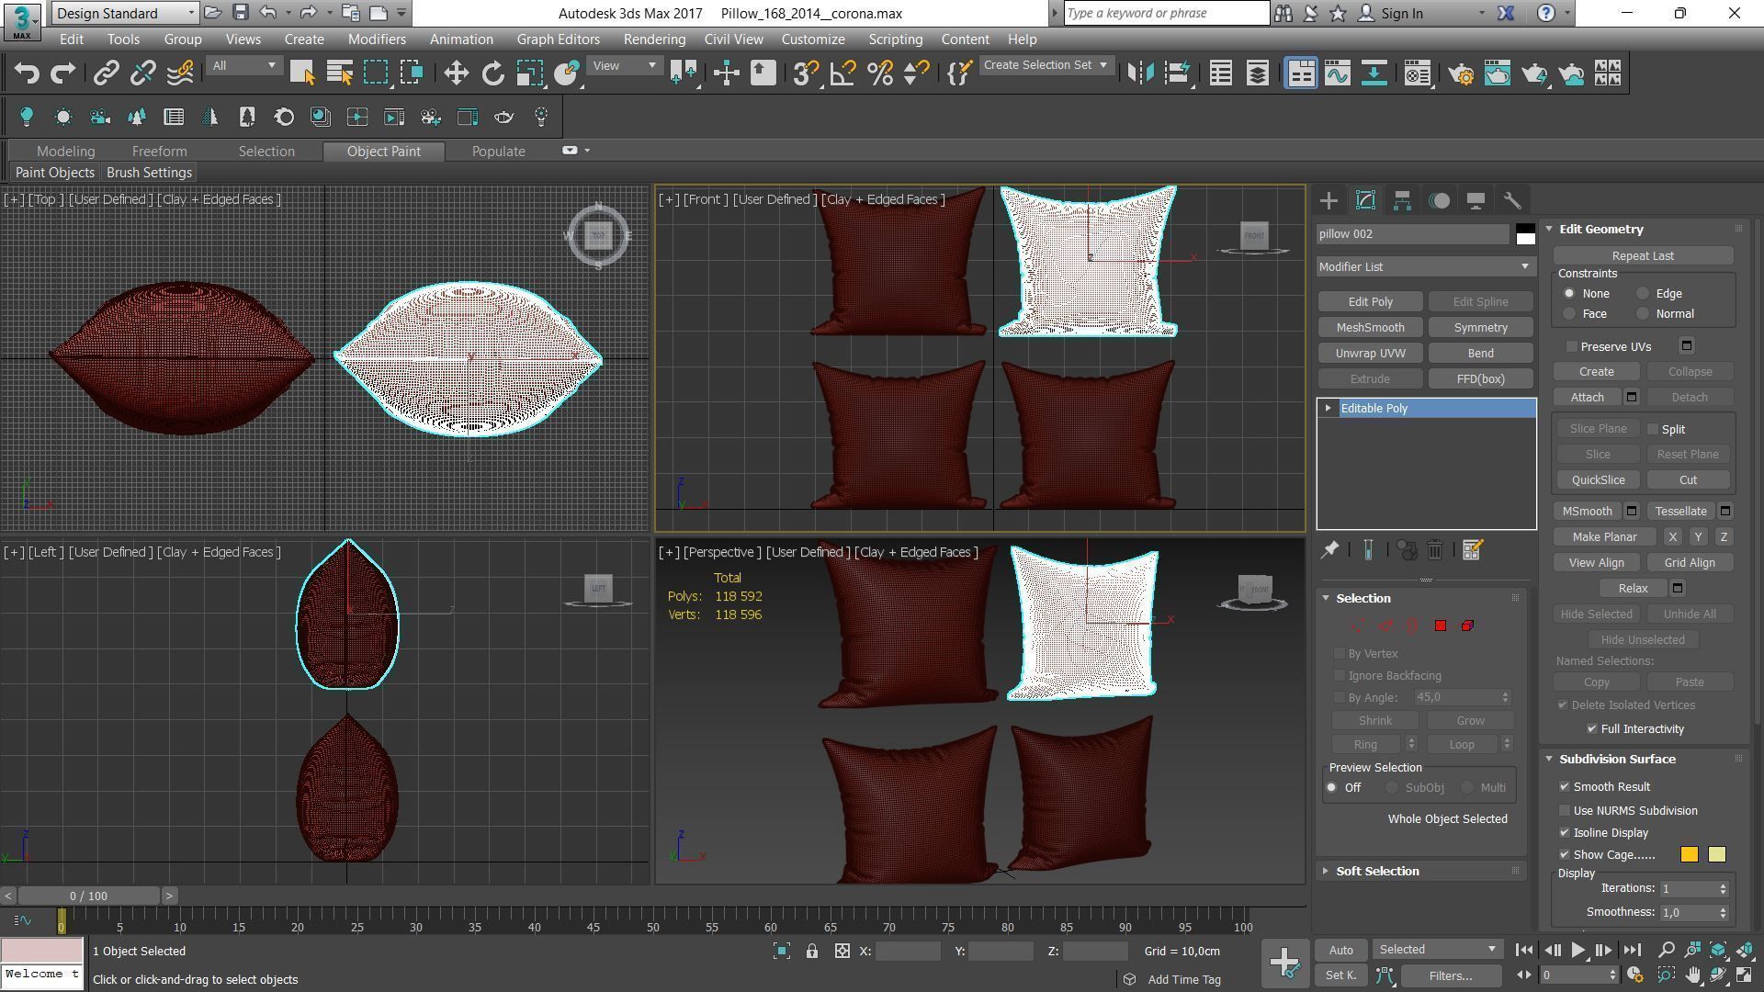Toggle Angle Snap

(842, 73)
